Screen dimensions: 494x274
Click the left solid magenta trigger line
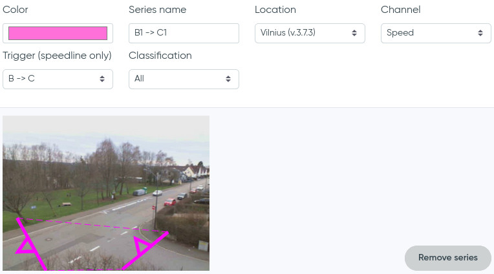32,244
